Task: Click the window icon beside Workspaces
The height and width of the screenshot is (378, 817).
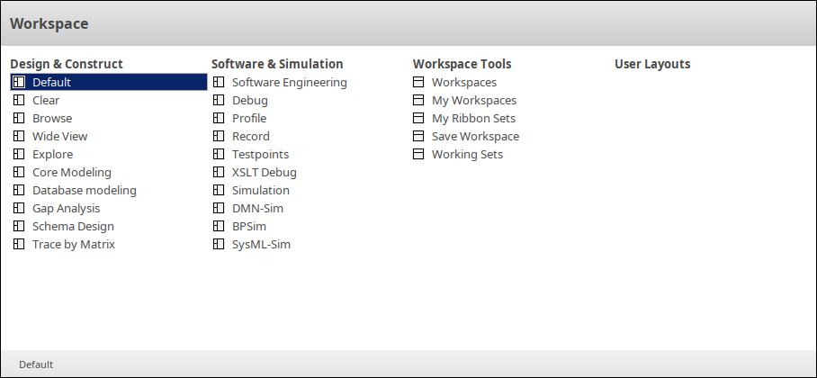Action: 418,83
